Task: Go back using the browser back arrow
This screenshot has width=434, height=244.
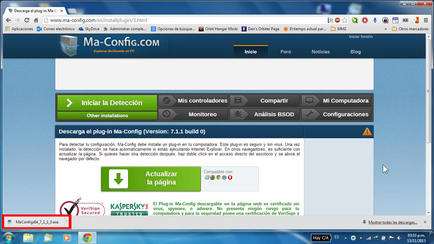Action: [8, 20]
